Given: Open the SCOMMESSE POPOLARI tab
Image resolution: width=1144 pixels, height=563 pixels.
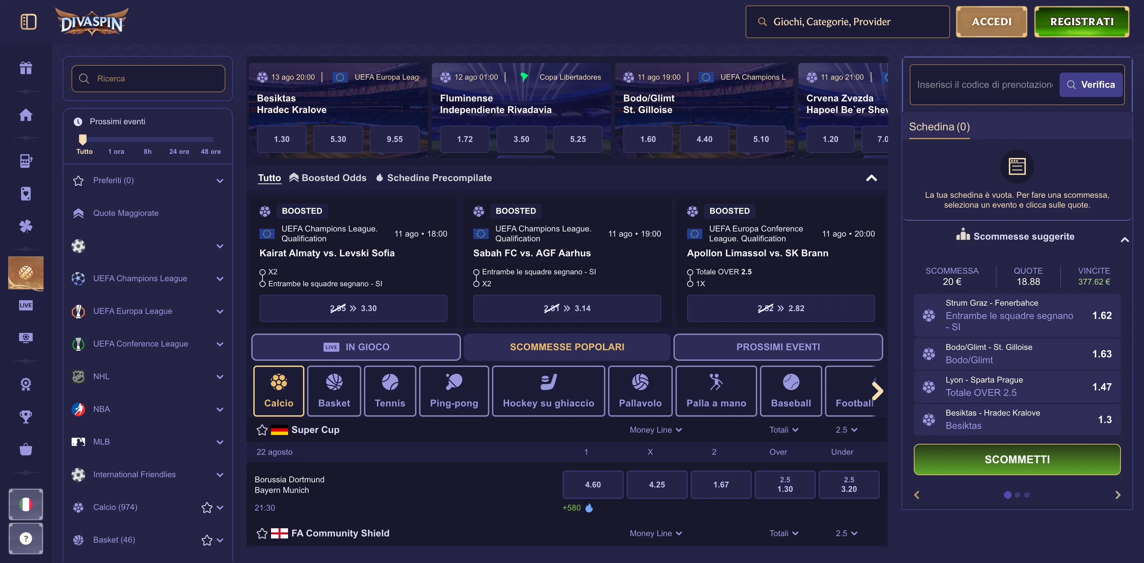Looking at the screenshot, I should coord(567,347).
